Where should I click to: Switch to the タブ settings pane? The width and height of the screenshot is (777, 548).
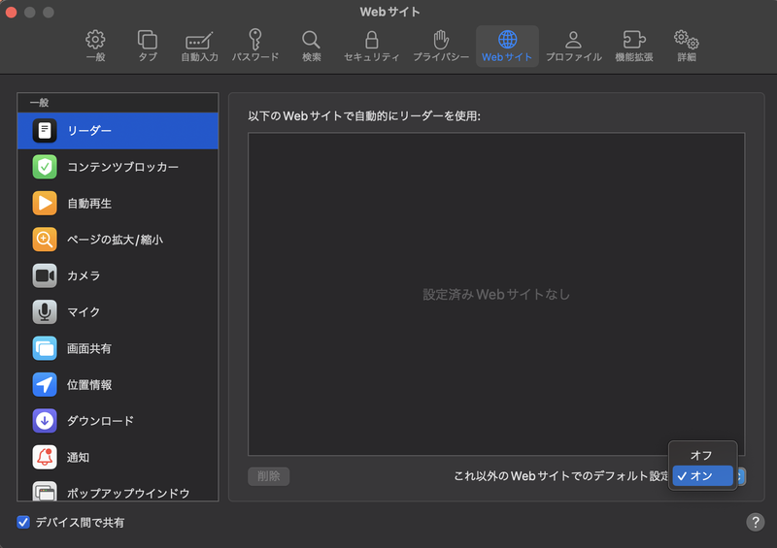[148, 46]
